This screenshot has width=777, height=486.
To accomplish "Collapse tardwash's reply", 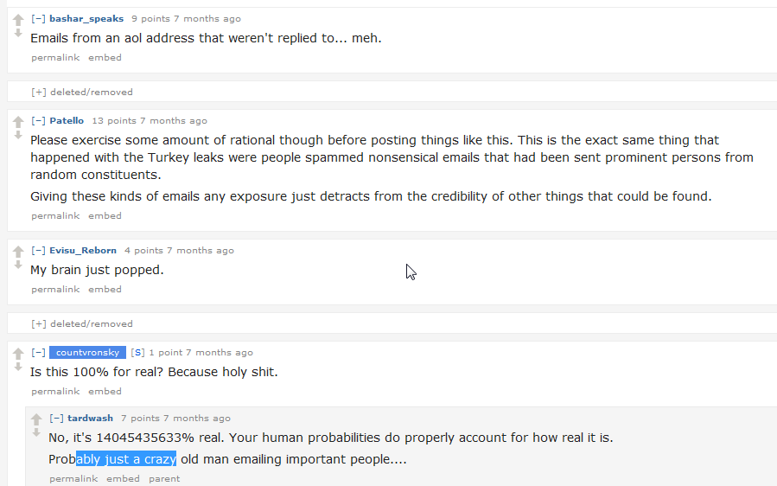I will pos(56,419).
